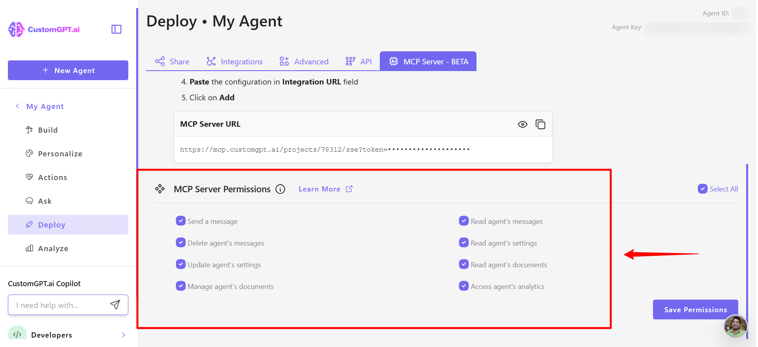This screenshot has width=758, height=347.
Task: Click the Share tab icon
Action: (160, 61)
